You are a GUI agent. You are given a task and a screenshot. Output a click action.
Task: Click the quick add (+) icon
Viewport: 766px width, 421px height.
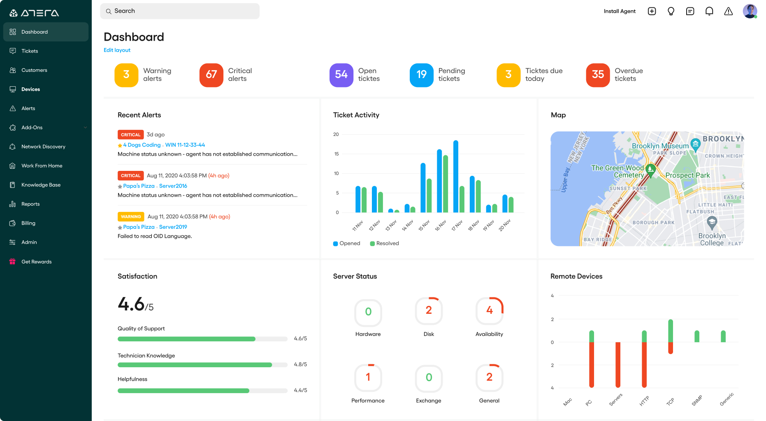(x=652, y=11)
